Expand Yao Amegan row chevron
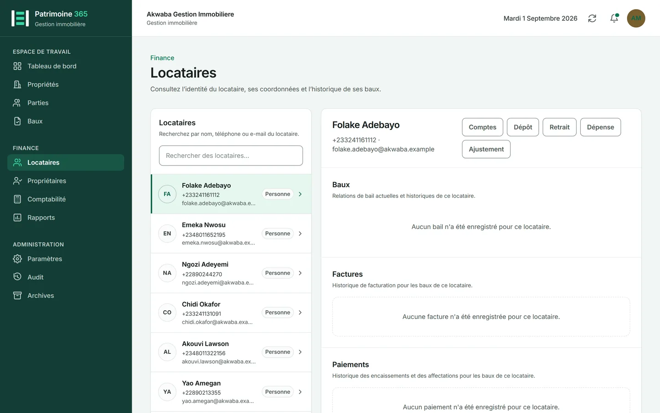This screenshot has height=413, width=660. [300, 392]
